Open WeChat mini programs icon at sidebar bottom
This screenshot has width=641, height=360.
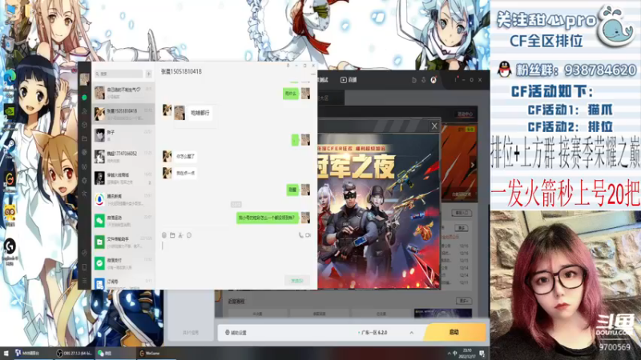84,253
